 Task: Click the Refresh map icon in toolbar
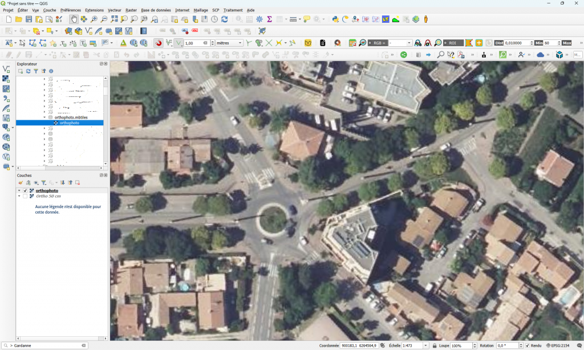point(225,19)
